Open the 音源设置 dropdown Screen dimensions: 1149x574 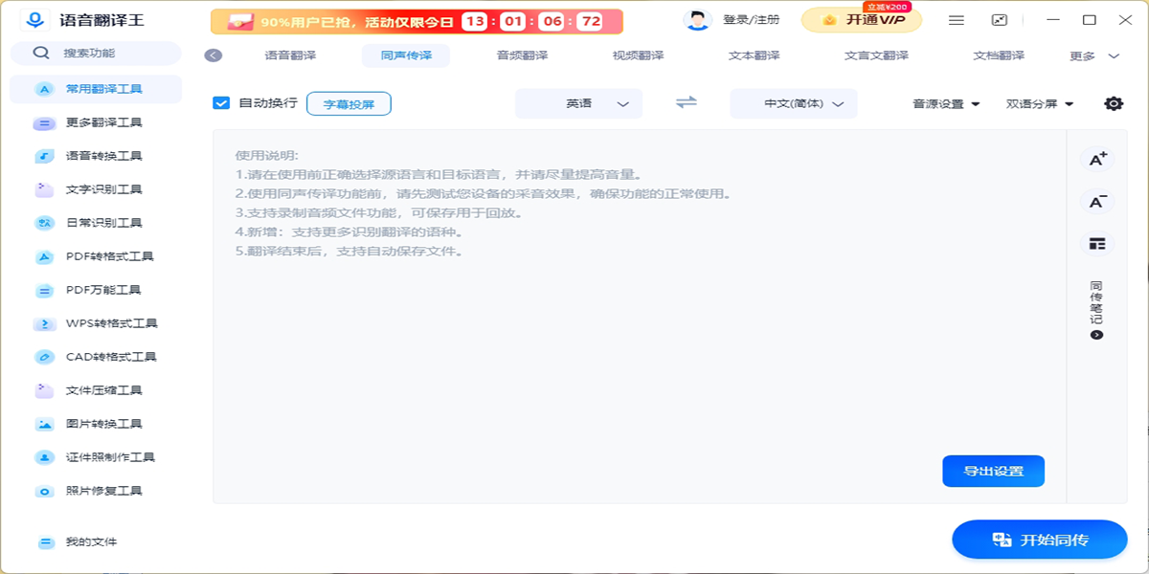coord(943,102)
